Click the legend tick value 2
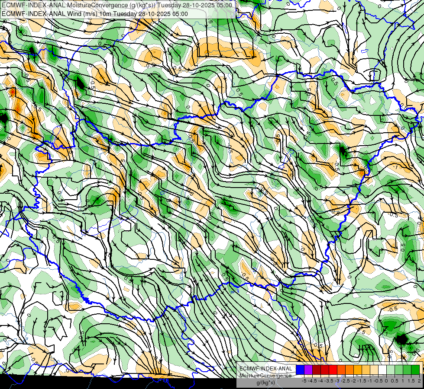 [419, 381]
